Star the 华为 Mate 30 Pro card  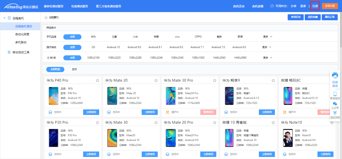(215, 80)
